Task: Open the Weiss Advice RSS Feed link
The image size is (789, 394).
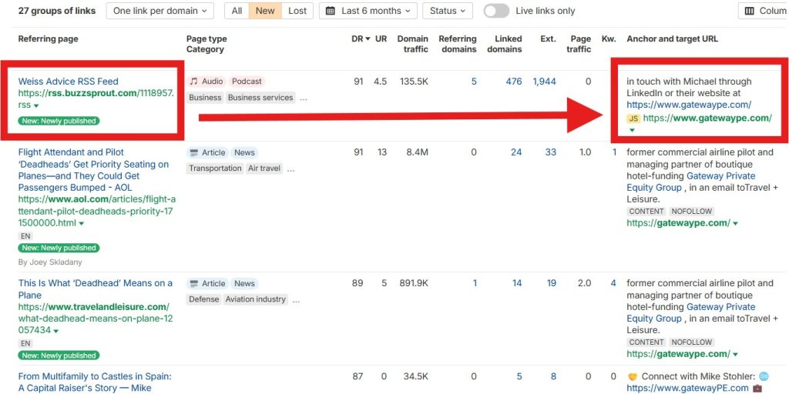Action: pyautogui.click(x=69, y=82)
